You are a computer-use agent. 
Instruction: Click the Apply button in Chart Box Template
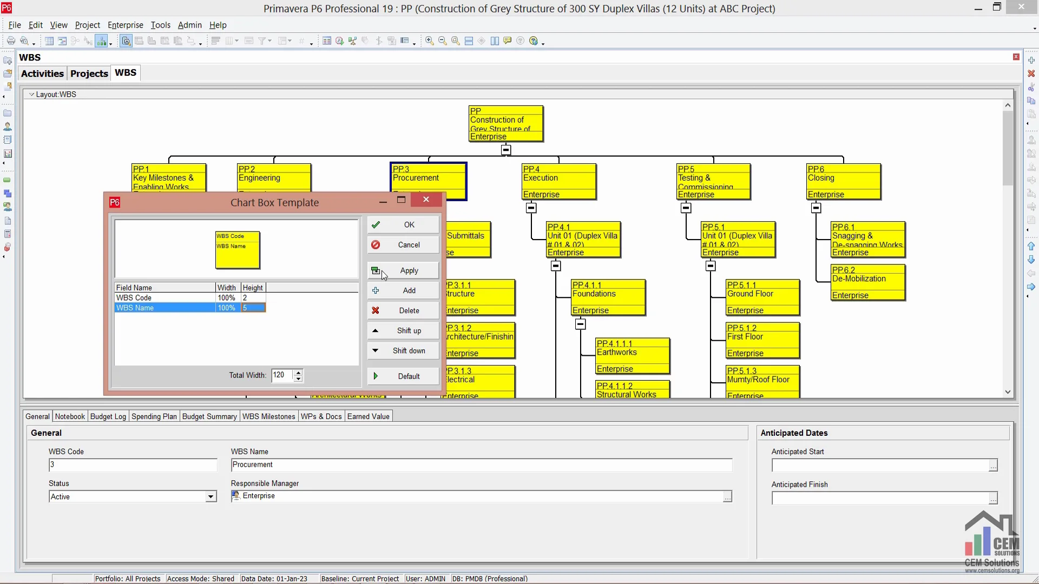pos(403,269)
